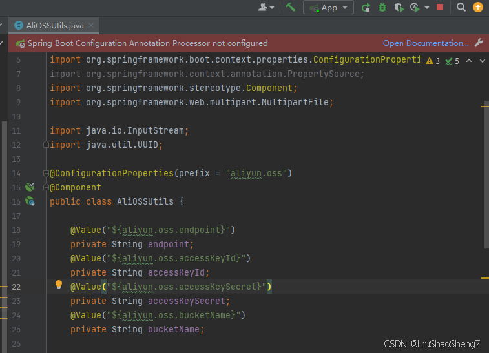Image resolution: width=489 pixels, height=353 pixels.
Task: Click the @Component annotation text
Action: (76, 188)
